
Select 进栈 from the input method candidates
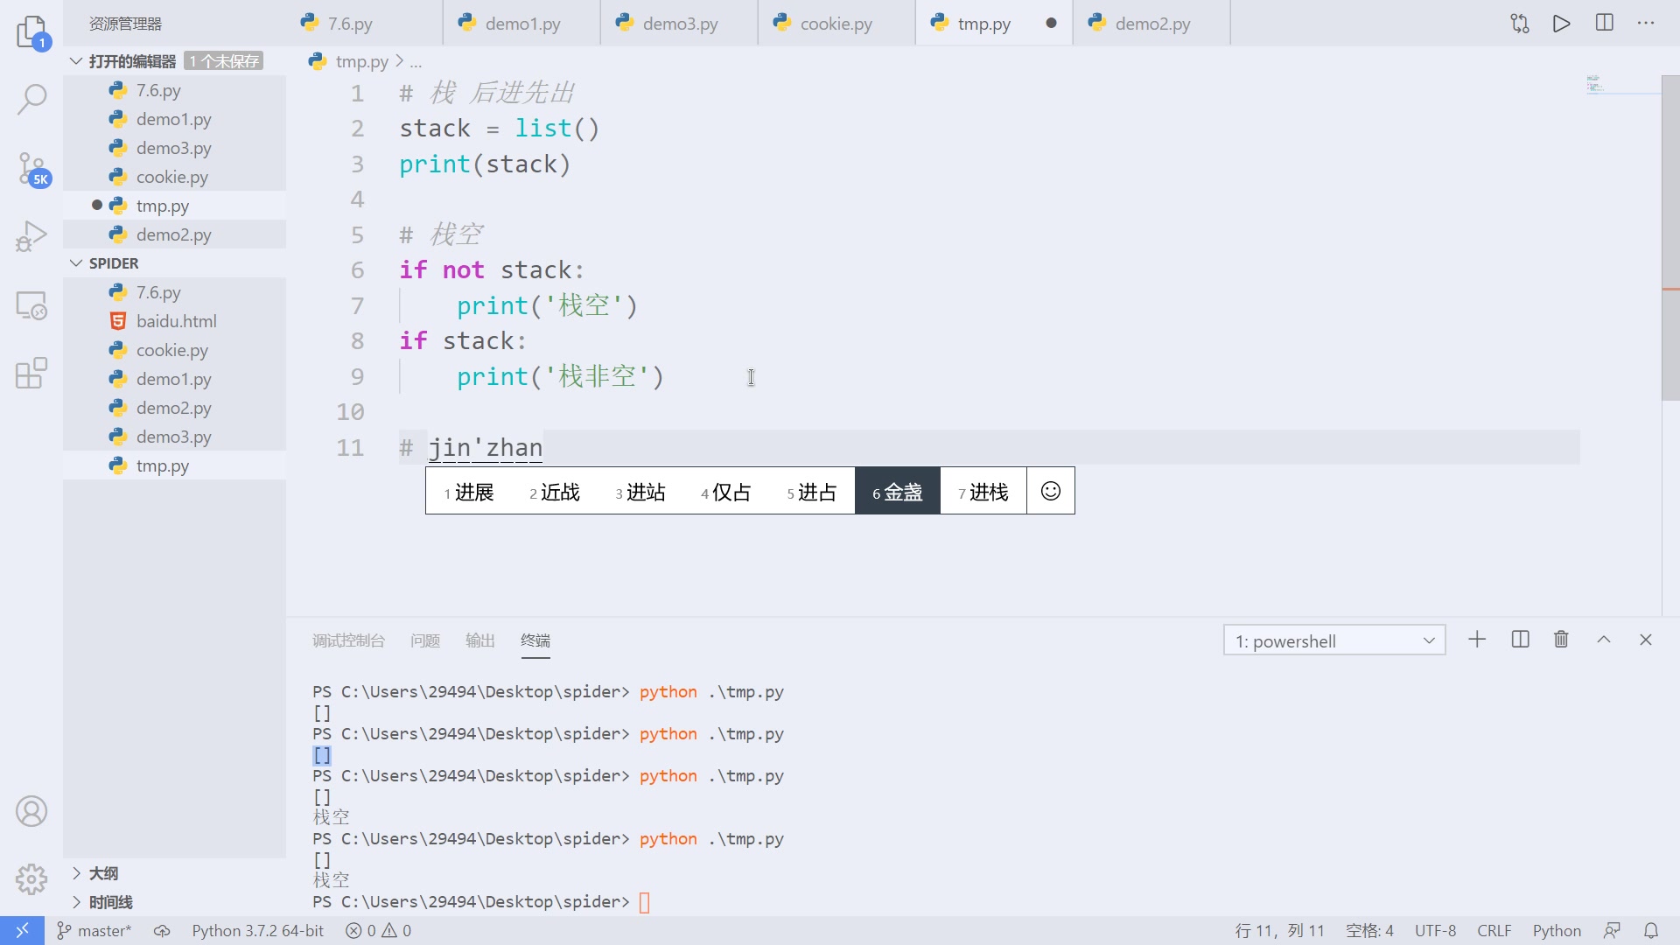983,491
